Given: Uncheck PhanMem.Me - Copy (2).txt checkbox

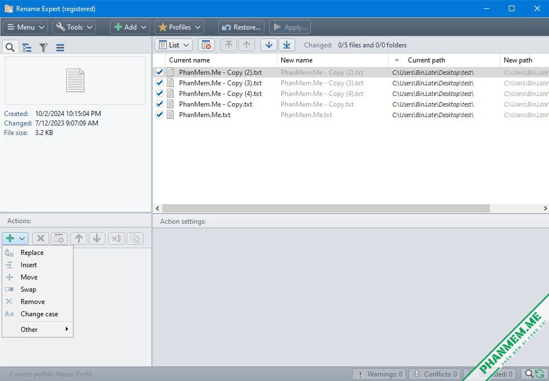Looking at the screenshot, I should tap(160, 72).
